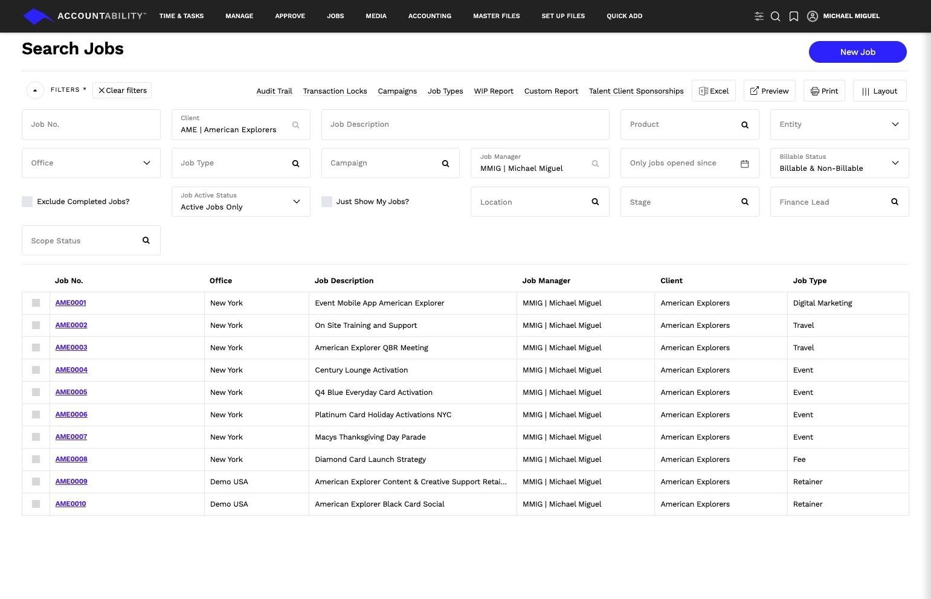The height and width of the screenshot is (599, 931).
Task: Open the settings sliders icon in header
Action: point(759,16)
